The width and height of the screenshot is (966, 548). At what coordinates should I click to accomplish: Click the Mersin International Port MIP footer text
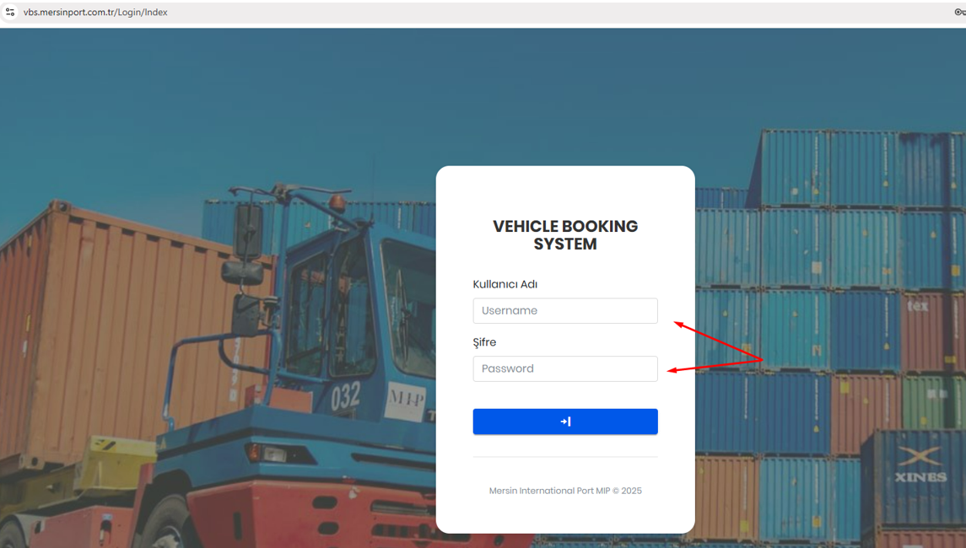coord(565,491)
